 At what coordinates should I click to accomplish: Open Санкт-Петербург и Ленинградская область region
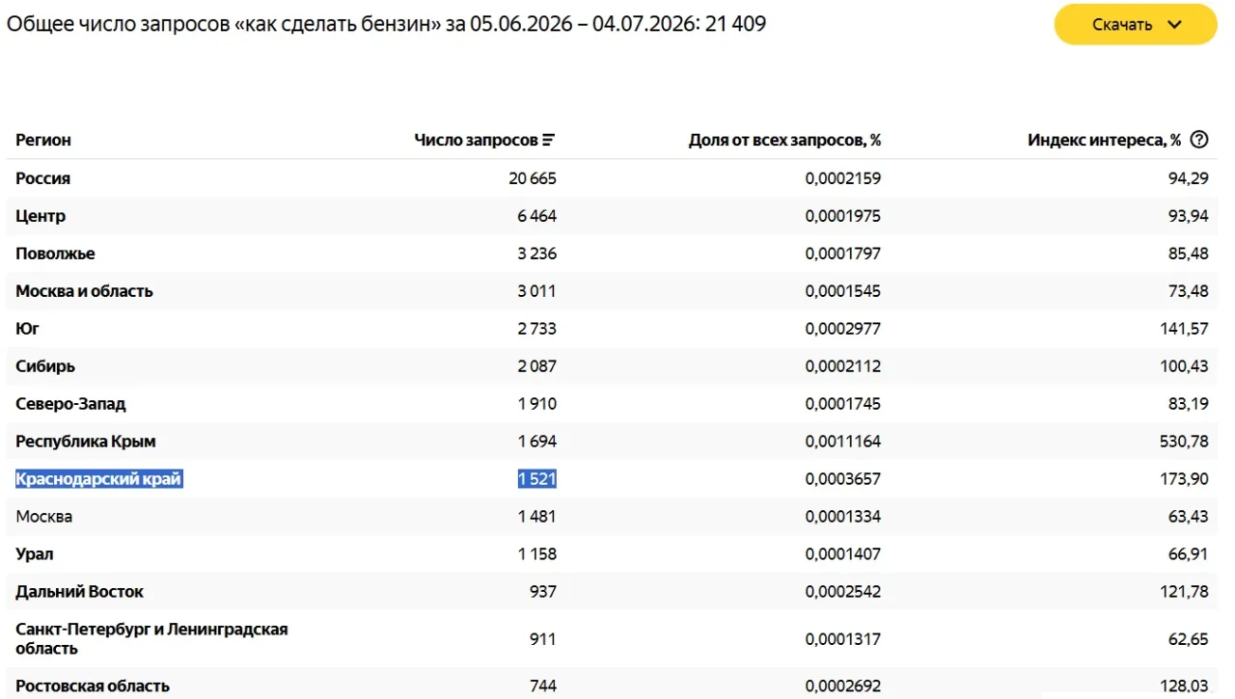(x=151, y=639)
